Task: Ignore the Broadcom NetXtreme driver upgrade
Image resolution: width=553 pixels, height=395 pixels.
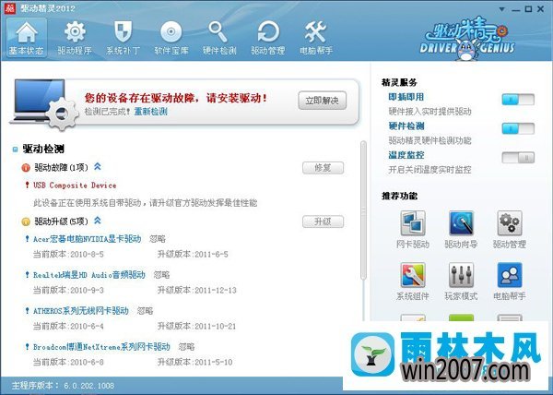Action: point(186,347)
